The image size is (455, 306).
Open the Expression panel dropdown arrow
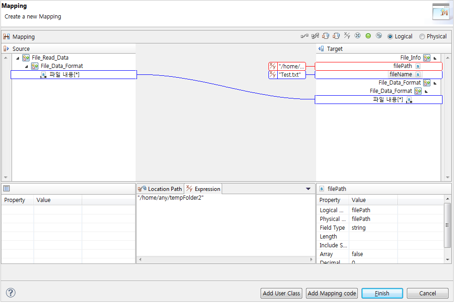(308, 189)
